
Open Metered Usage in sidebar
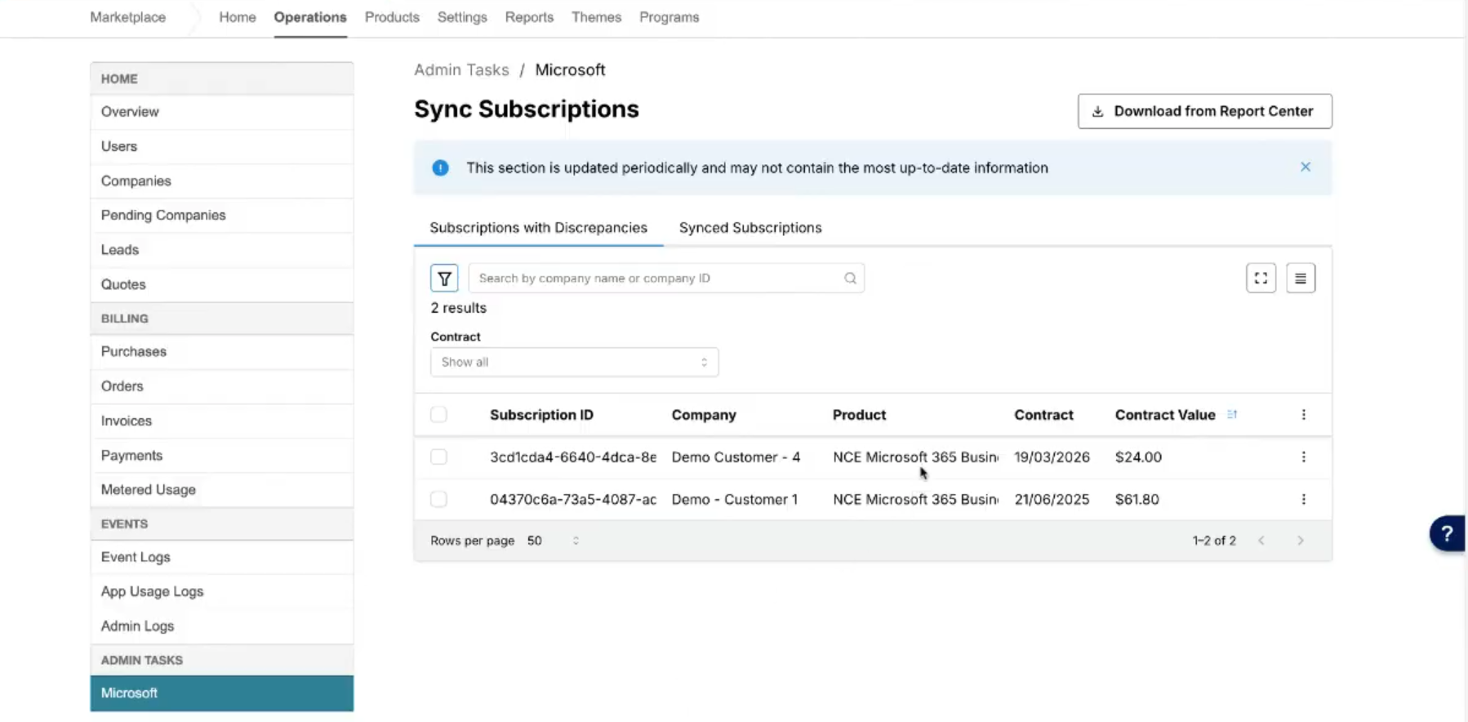click(x=221, y=489)
